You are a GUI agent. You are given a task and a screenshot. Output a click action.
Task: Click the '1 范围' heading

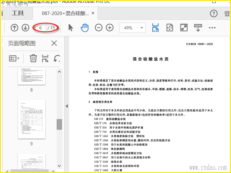(x=93, y=72)
